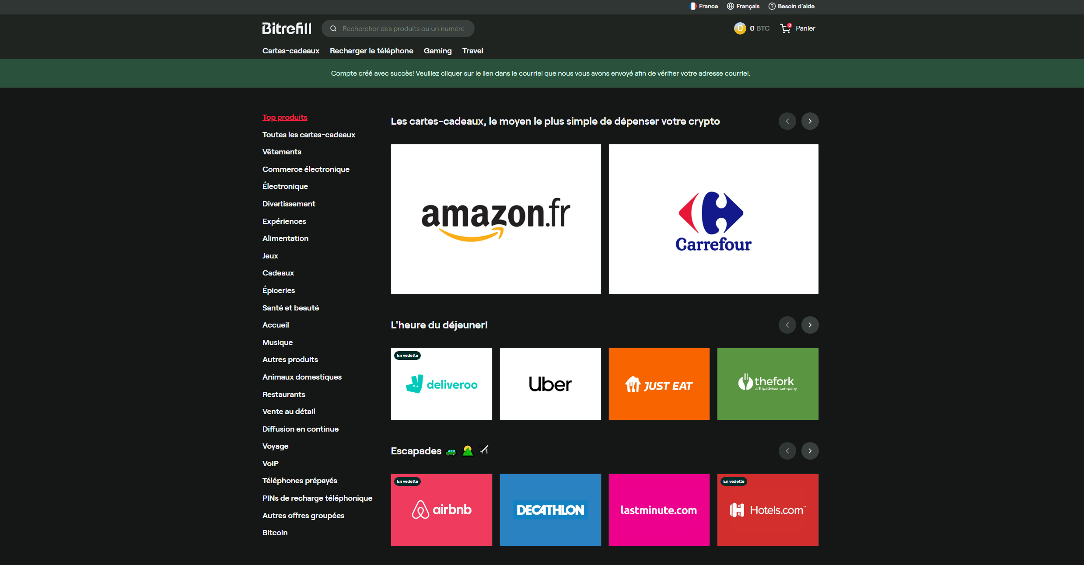The height and width of the screenshot is (565, 1084).
Task: Go to next L'heure du déjeuner items
Action: pyautogui.click(x=810, y=325)
